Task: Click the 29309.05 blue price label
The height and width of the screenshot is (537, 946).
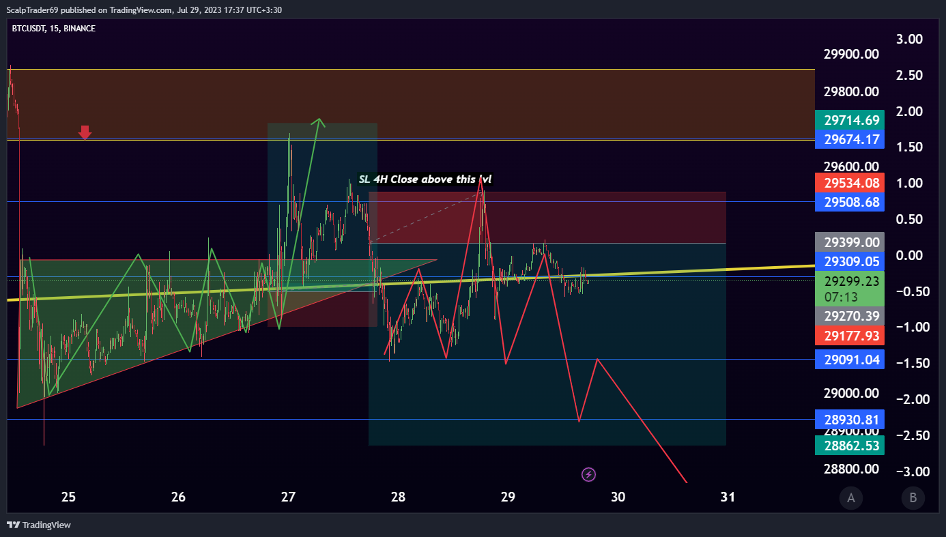Action: (x=850, y=261)
